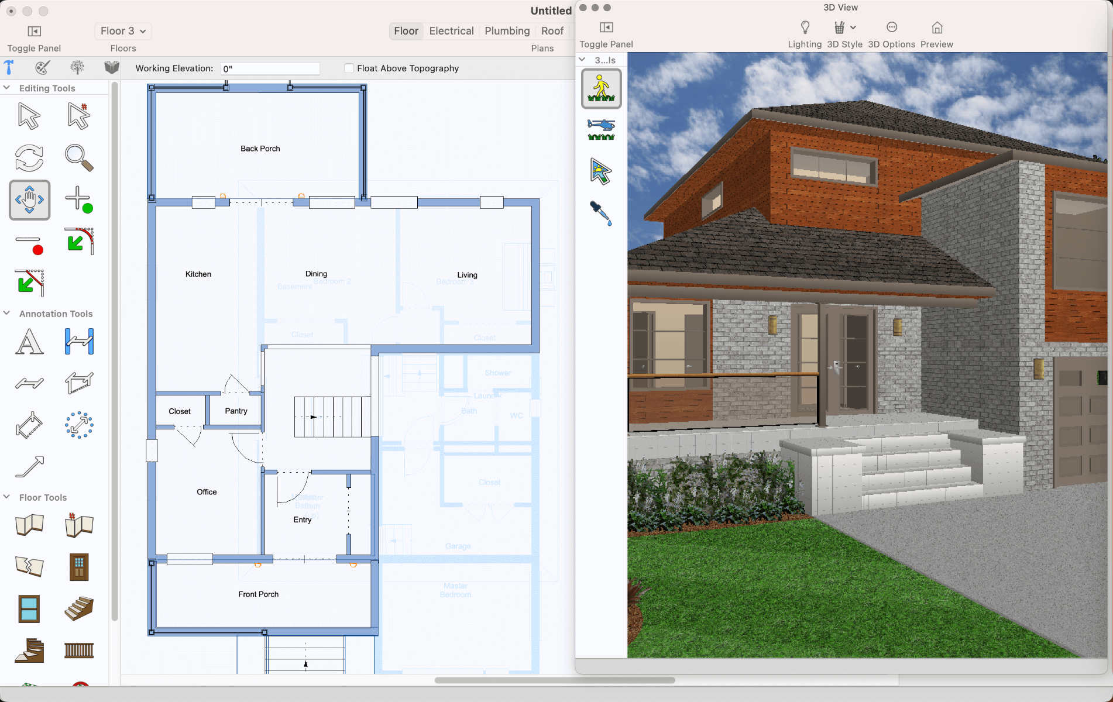Screen dimensions: 1113x702
Task: Switch to the Roof plan tab
Action: 552,31
